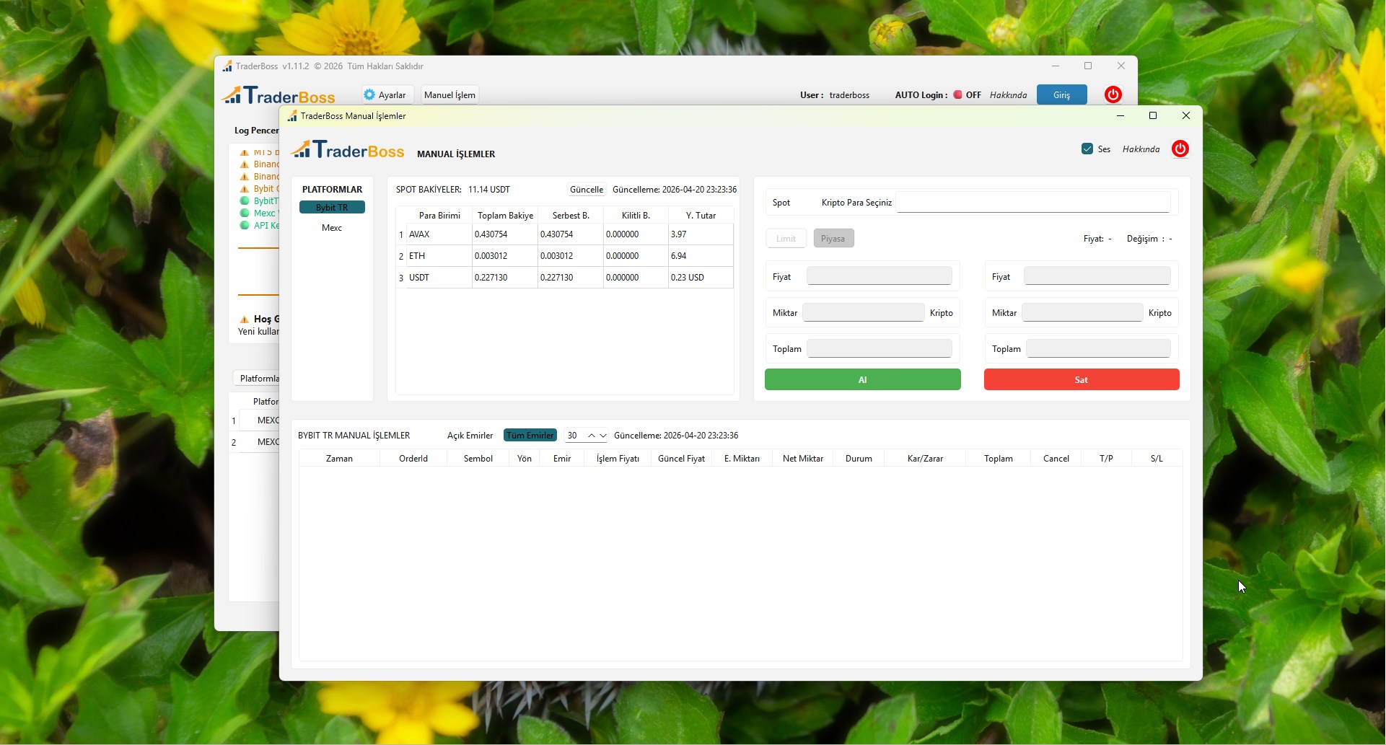Decrease the order count spinner value
The height and width of the screenshot is (745, 1386).
603,436
